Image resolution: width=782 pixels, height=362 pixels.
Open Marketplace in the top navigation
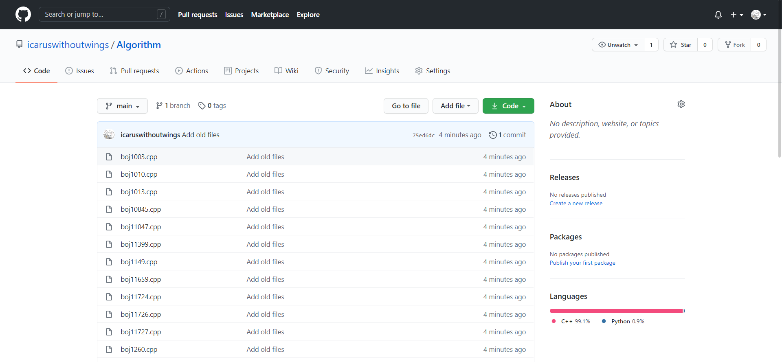point(270,15)
